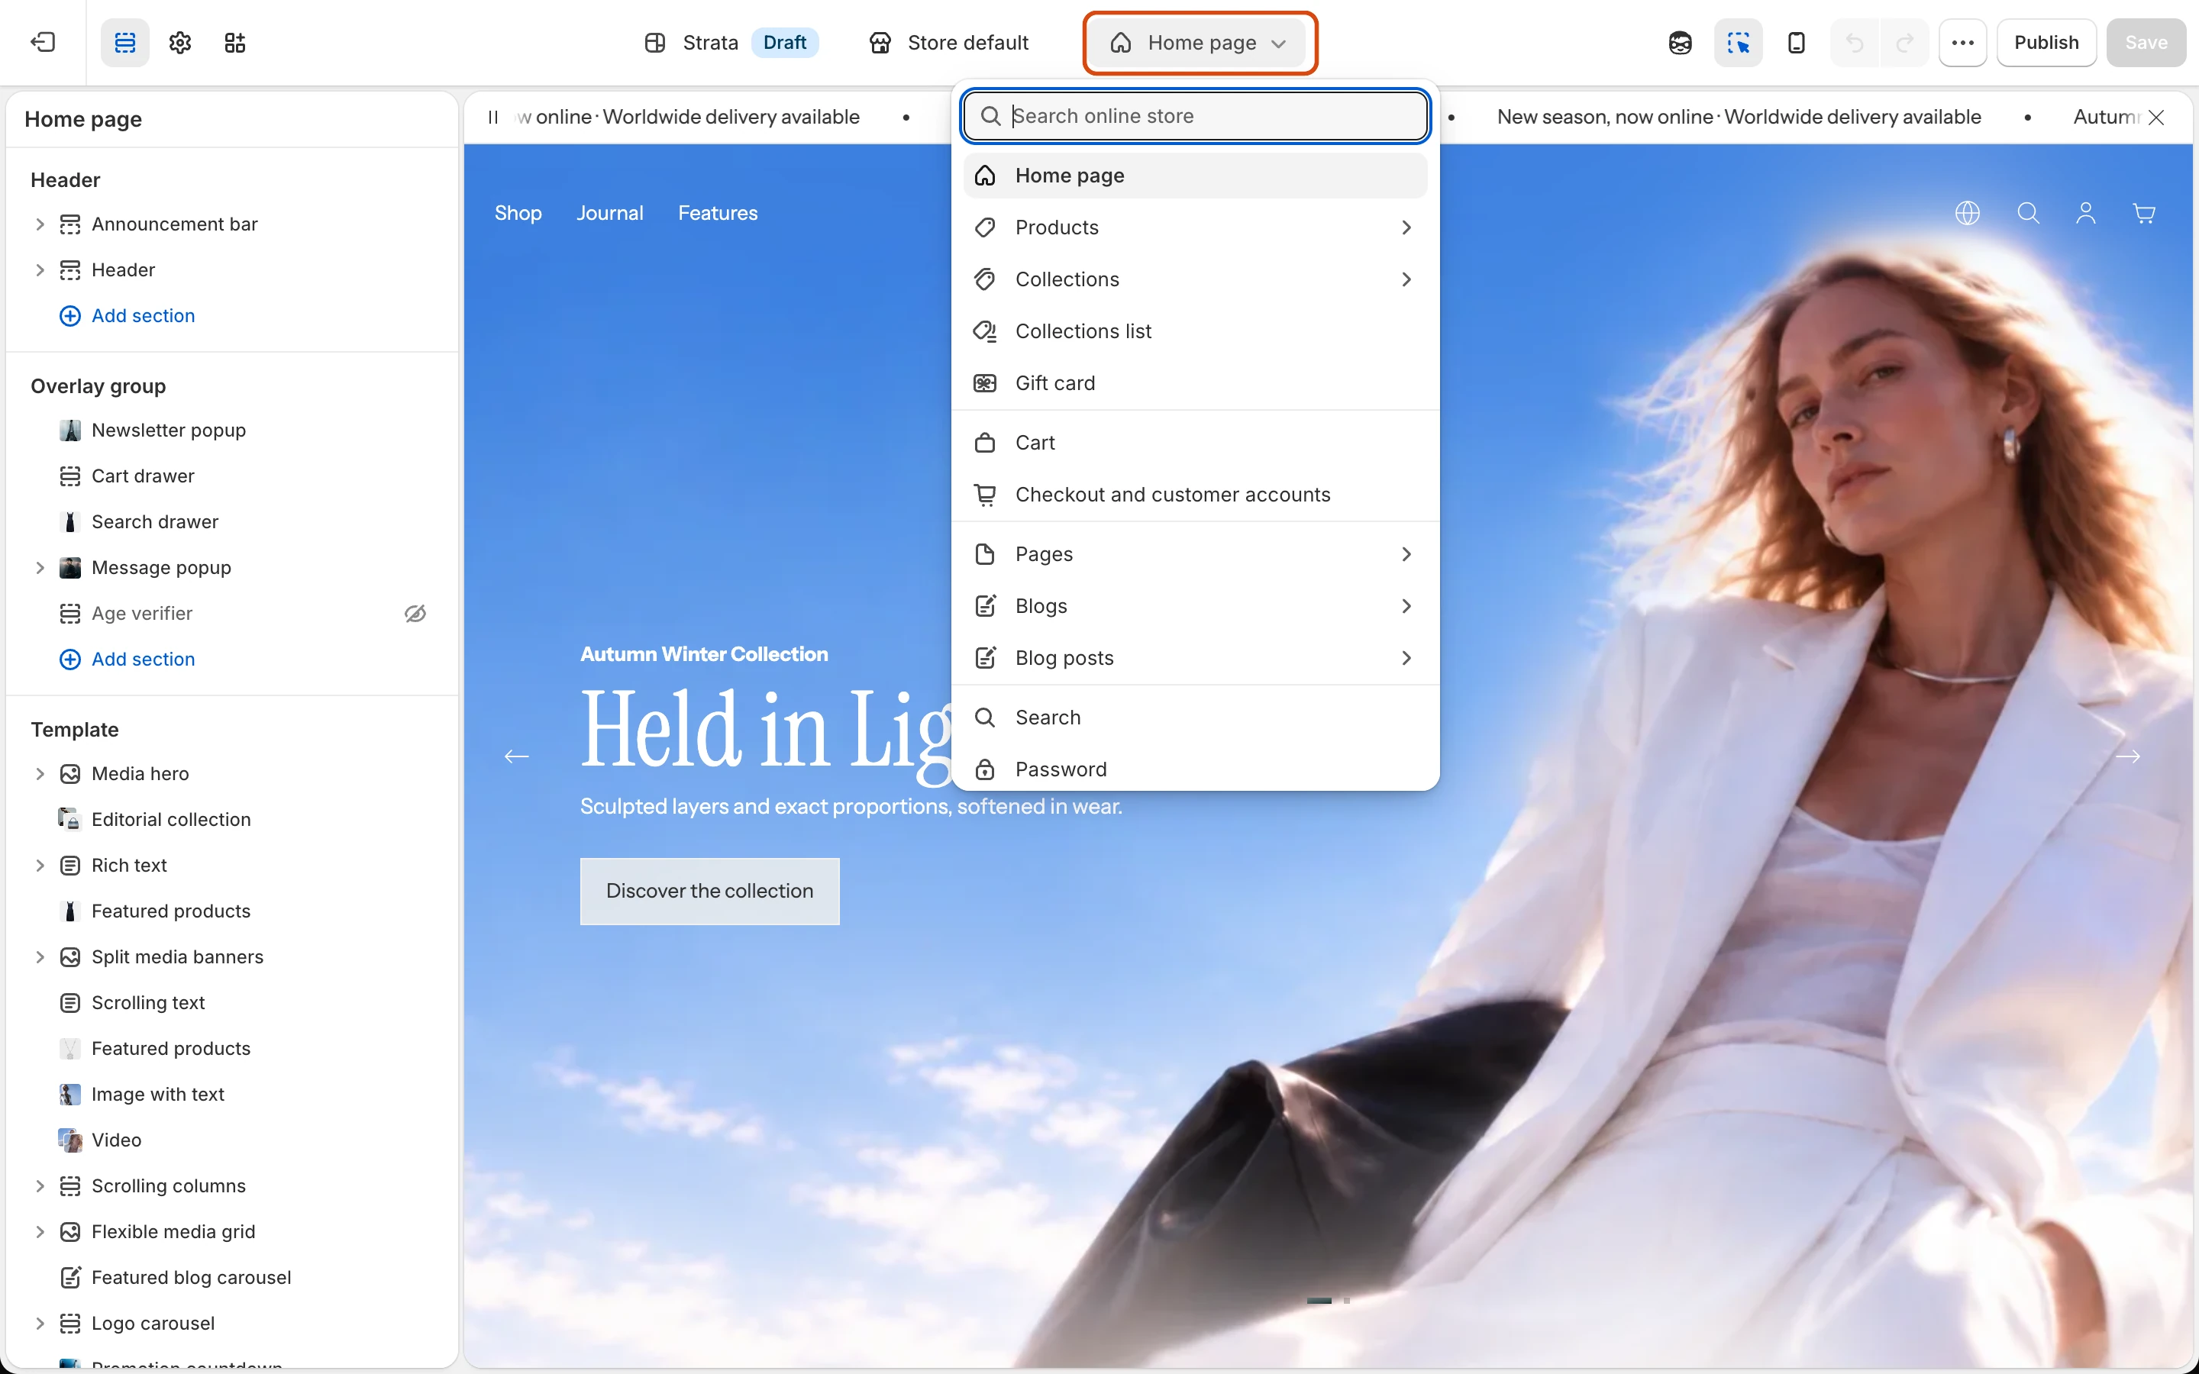Click the Save button
This screenshot has width=2199, height=1374.
tap(2146, 43)
